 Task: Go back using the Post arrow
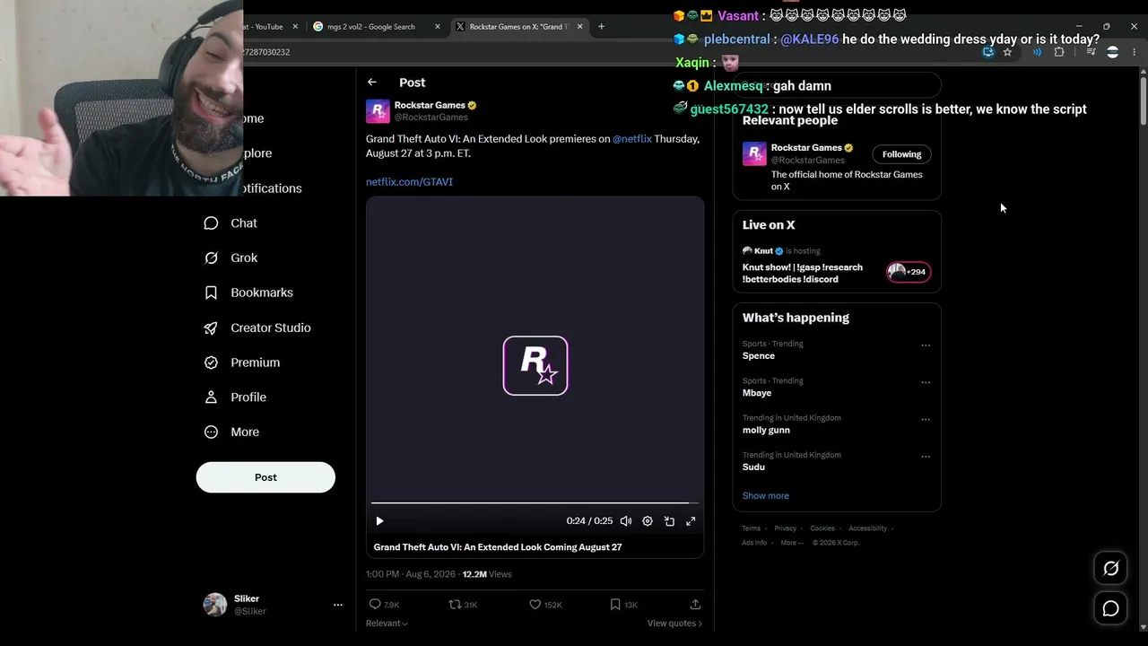(371, 83)
